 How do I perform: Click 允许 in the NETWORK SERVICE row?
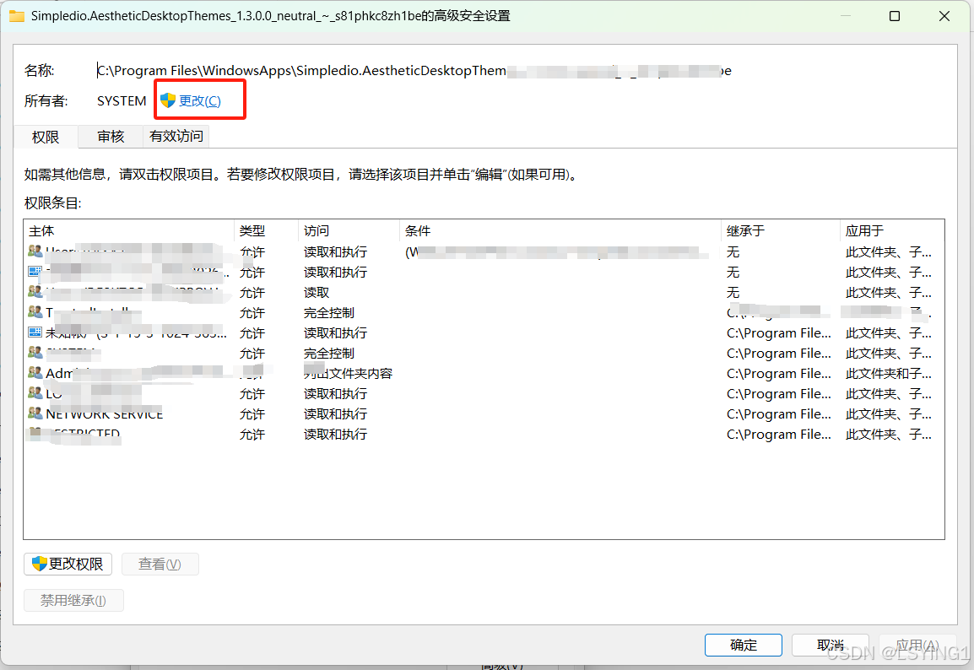click(x=252, y=414)
